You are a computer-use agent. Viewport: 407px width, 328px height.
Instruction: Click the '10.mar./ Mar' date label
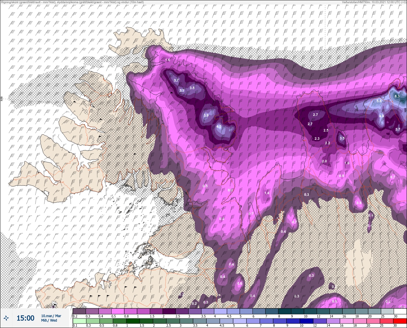[51, 316]
